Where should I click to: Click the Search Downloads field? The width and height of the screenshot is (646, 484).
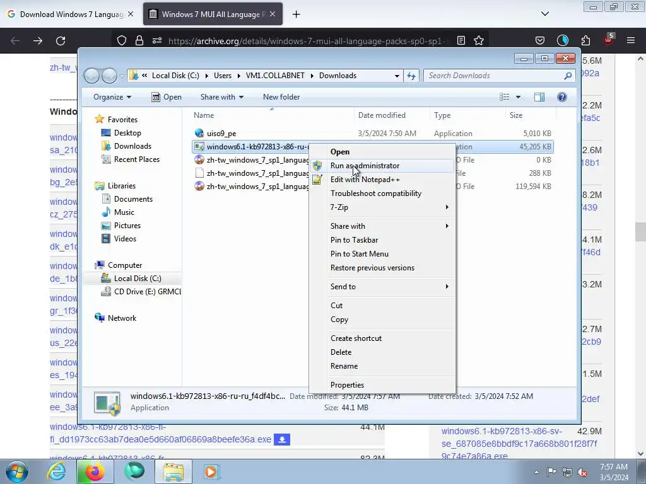click(498, 76)
